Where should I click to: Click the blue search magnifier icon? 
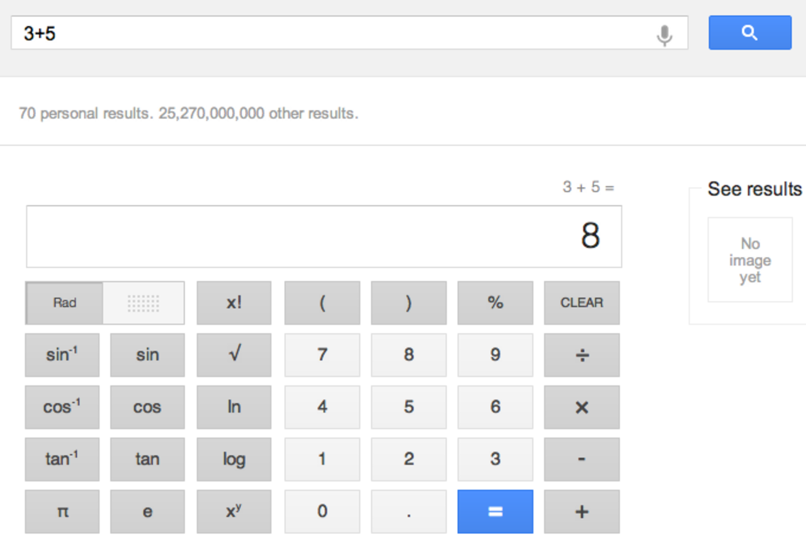coord(750,33)
